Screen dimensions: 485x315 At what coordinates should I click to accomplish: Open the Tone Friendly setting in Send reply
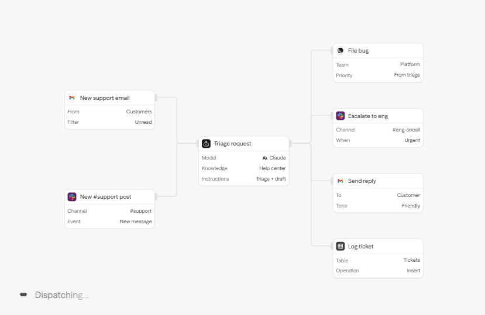378,206
